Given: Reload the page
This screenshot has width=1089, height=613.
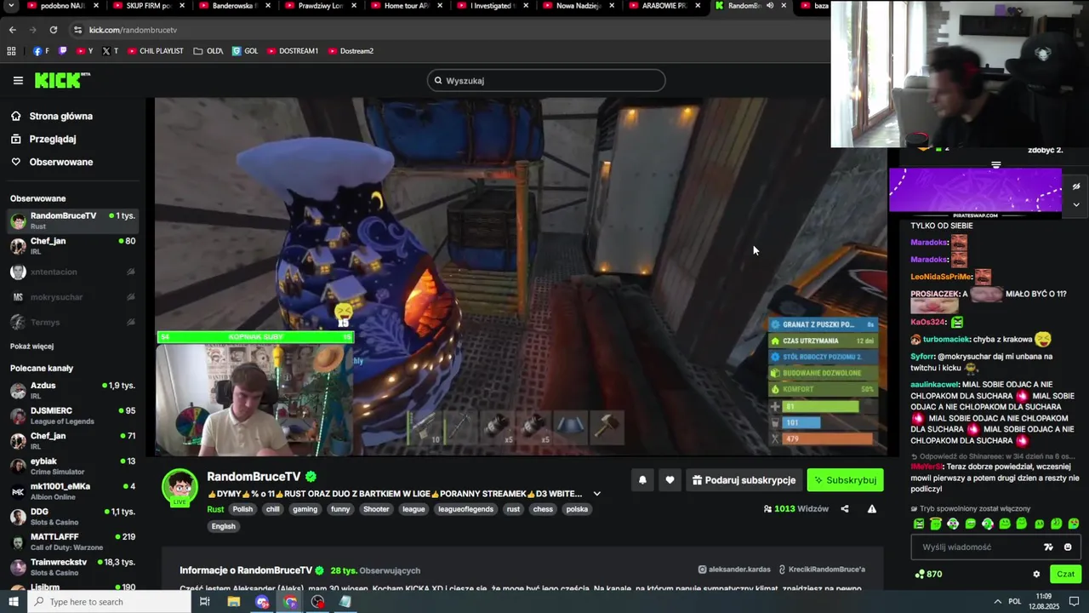Looking at the screenshot, I should 53,30.
